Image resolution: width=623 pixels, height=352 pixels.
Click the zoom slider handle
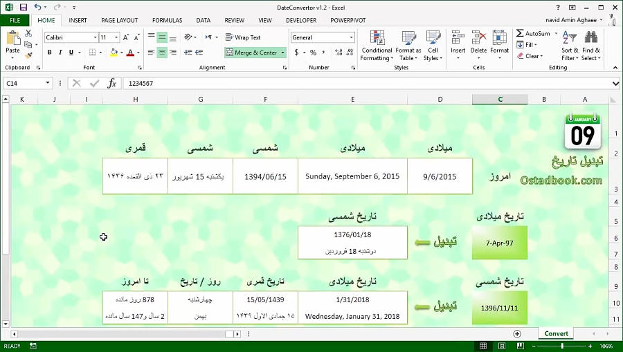[562, 346]
